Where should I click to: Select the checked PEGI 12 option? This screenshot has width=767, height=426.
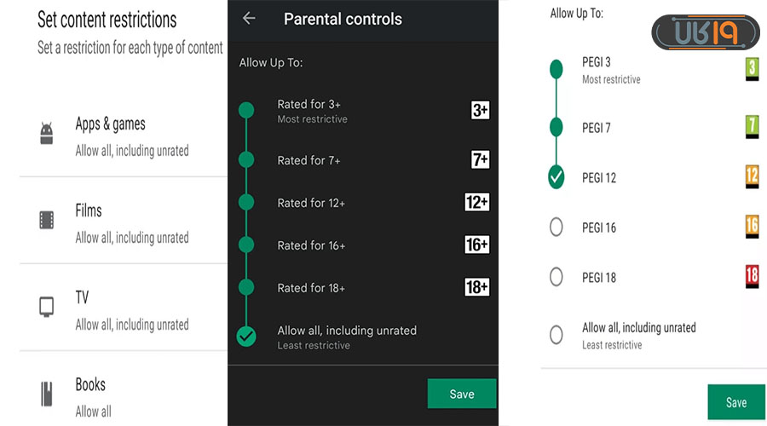557,177
